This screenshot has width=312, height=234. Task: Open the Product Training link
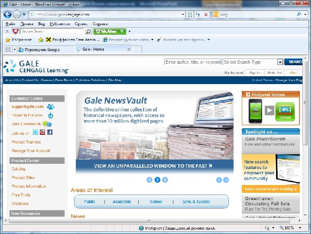[x=26, y=142]
